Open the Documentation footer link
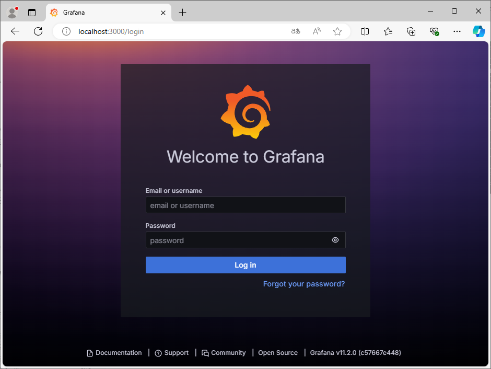Screen dimensions: 491x369 114,353
